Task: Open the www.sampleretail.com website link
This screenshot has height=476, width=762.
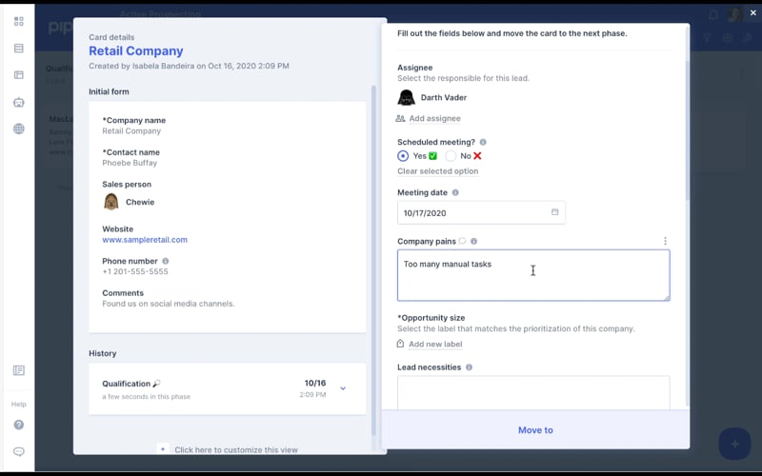Action: point(145,240)
